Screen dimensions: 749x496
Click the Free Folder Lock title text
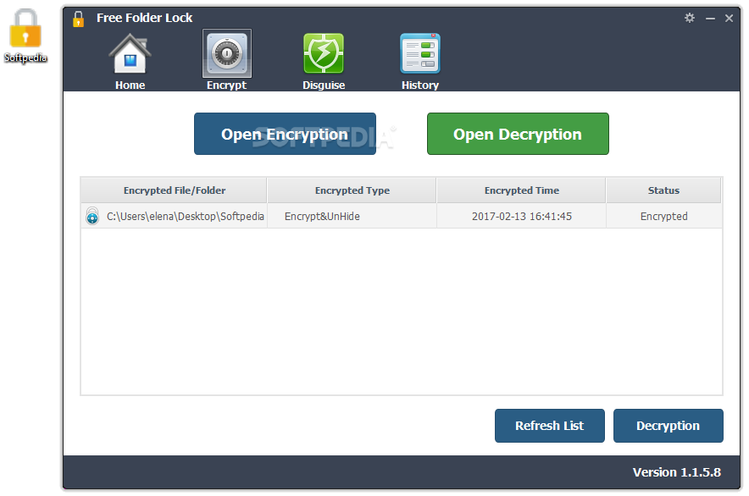[144, 18]
